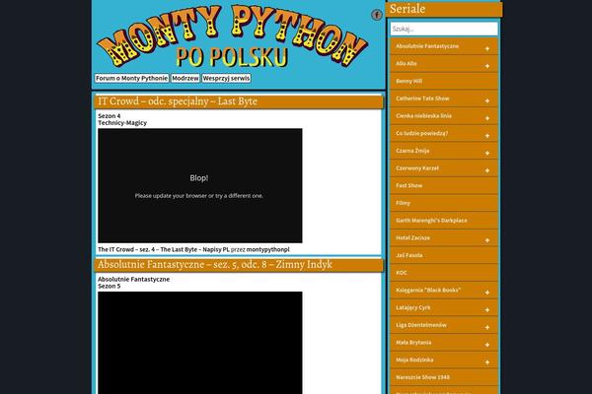Open montypythonpl uploader link
The height and width of the screenshot is (394, 592).
[x=267, y=249]
